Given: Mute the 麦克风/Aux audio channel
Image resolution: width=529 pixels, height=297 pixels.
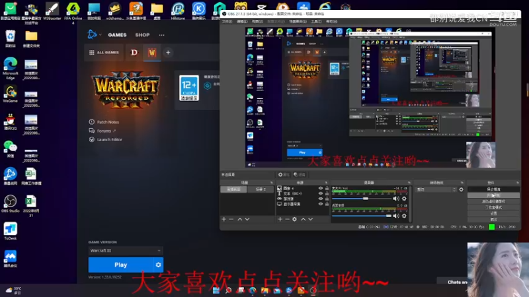Looking at the screenshot, I should [x=396, y=199].
